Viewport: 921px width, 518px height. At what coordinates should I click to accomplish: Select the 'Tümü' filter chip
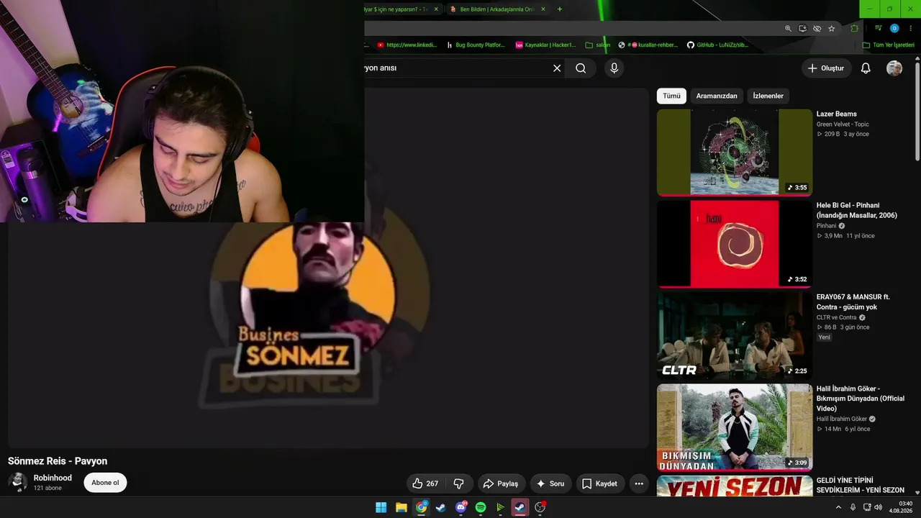coord(671,96)
